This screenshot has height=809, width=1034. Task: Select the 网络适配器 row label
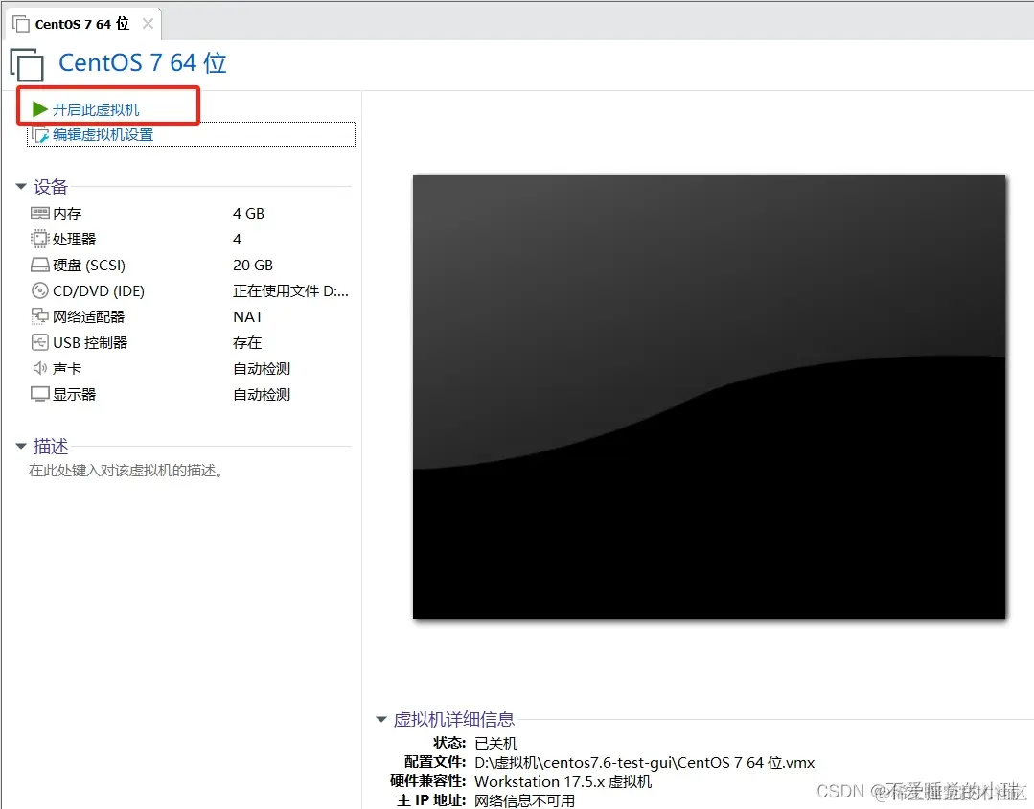(89, 316)
